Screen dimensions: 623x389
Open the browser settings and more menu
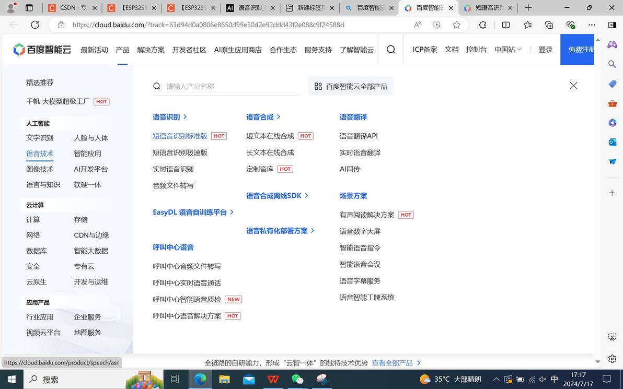[x=592, y=25]
